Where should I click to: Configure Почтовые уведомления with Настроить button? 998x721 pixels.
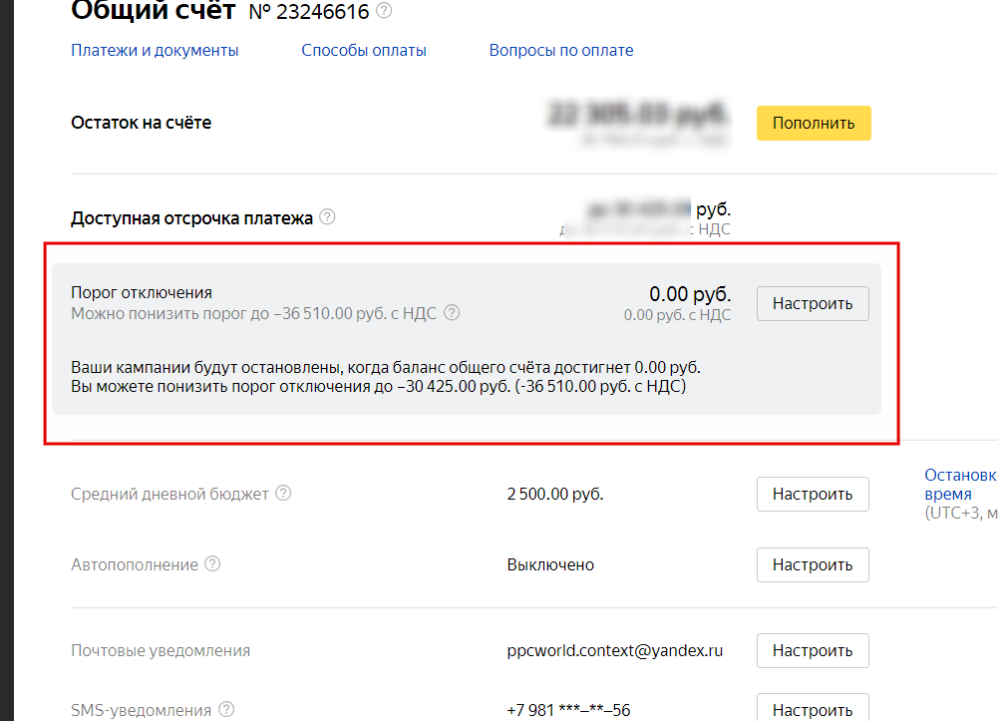813,651
